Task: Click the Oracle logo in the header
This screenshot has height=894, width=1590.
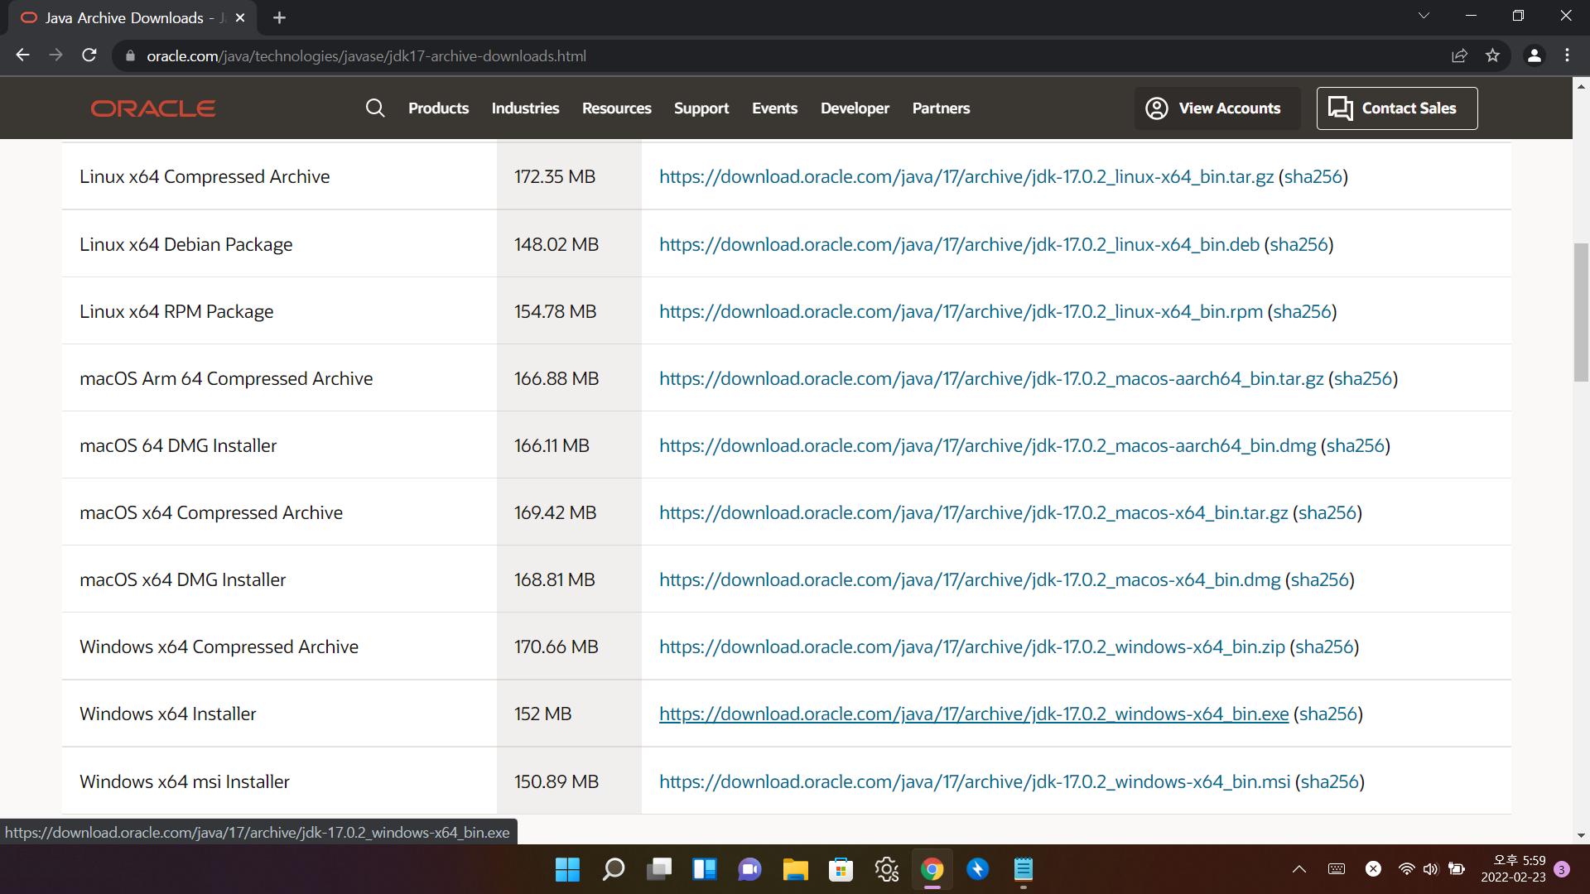Action: 153,108
